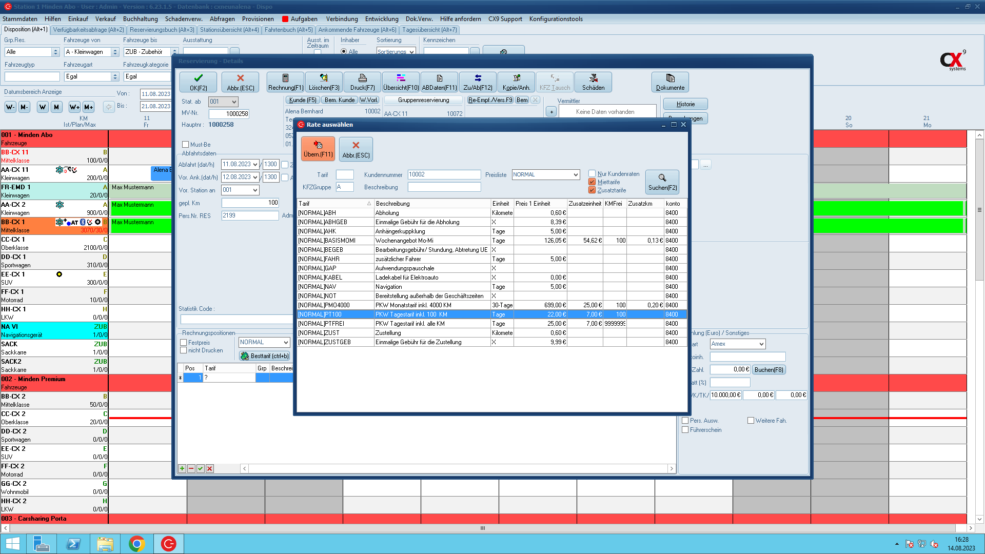Click Chrome icon in the taskbar
The width and height of the screenshot is (985, 554).
(x=137, y=543)
